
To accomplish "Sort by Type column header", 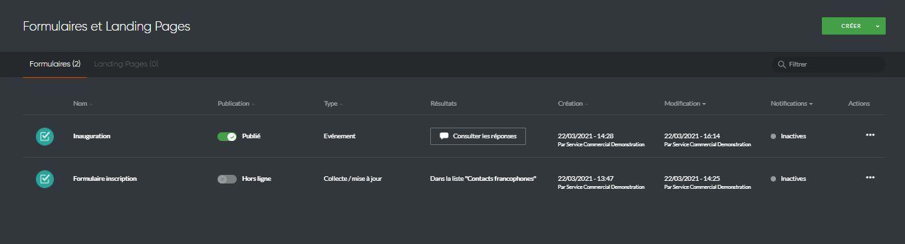I will [333, 104].
